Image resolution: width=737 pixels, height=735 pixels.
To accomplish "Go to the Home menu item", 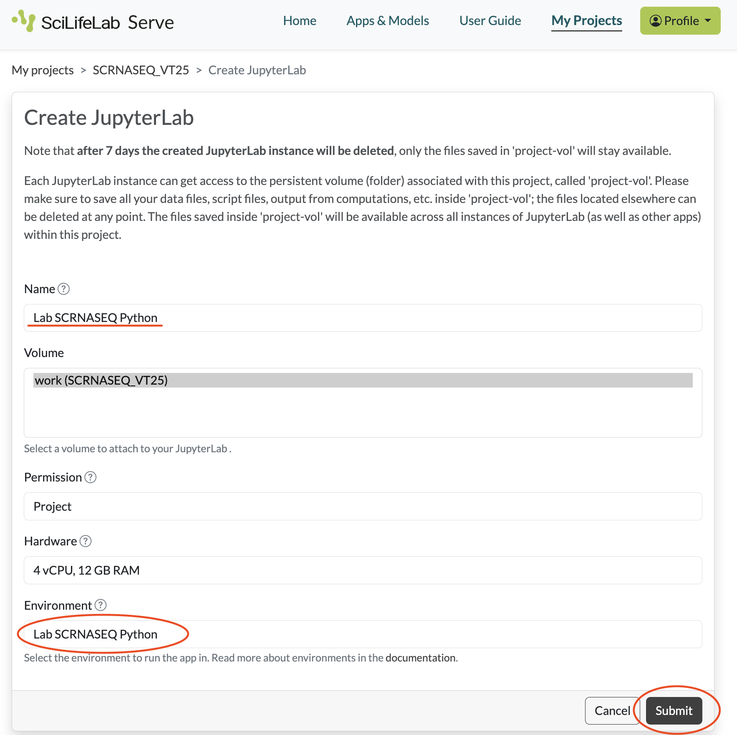I will click(x=300, y=21).
